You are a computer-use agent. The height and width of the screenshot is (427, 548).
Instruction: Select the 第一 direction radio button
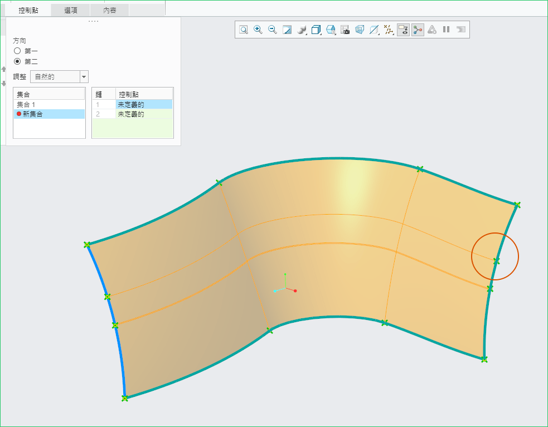click(x=17, y=51)
